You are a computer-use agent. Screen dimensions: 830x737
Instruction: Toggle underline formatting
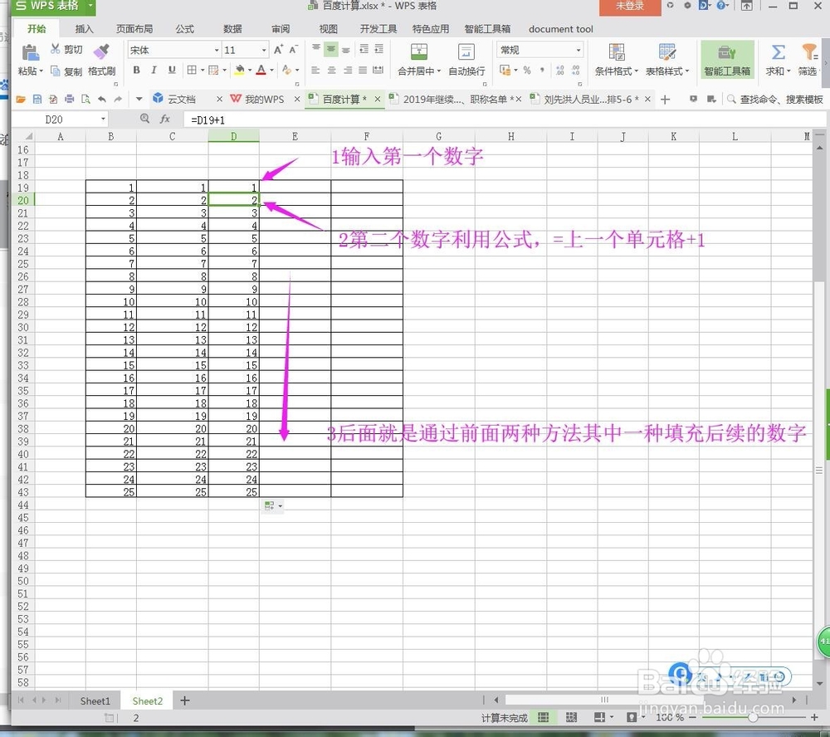click(172, 71)
